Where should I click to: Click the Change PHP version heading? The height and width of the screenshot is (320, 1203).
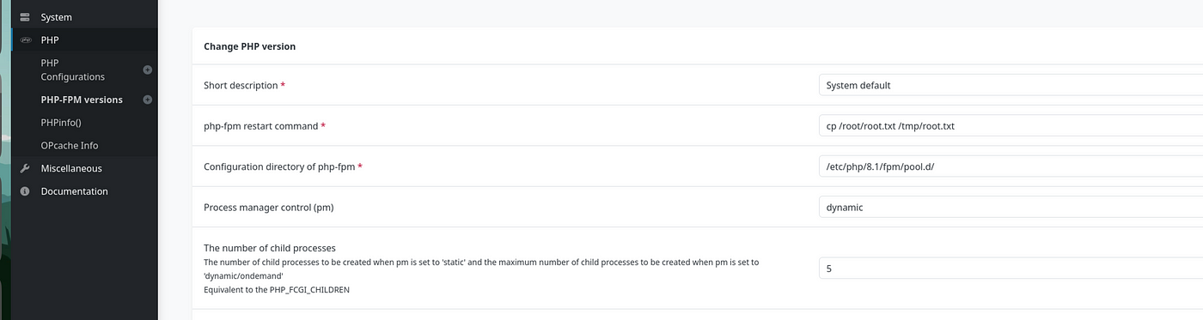pyautogui.click(x=249, y=46)
